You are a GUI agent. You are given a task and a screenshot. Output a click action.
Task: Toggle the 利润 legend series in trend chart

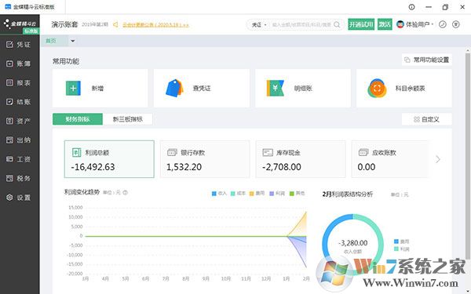click(x=277, y=194)
